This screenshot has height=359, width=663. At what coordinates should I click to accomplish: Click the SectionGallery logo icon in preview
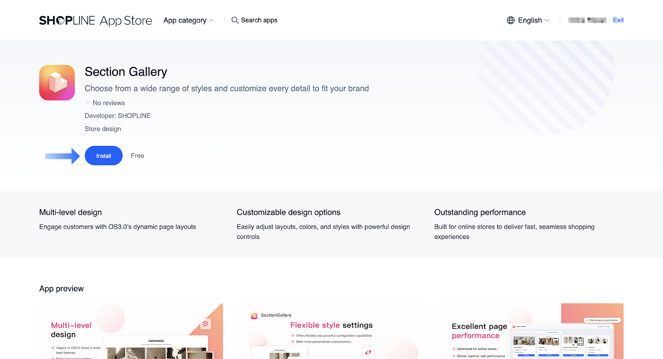click(x=254, y=316)
